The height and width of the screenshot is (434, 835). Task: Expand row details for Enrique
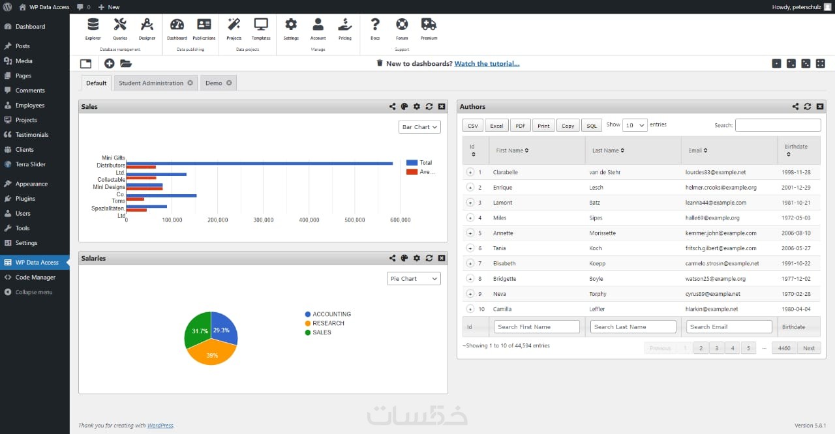point(470,187)
